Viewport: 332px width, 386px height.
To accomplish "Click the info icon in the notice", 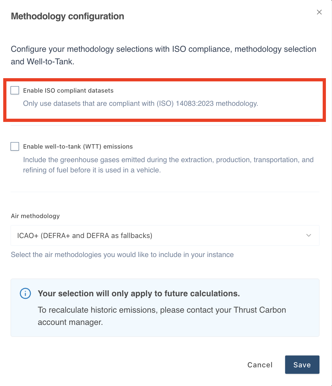I will tap(25, 293).
